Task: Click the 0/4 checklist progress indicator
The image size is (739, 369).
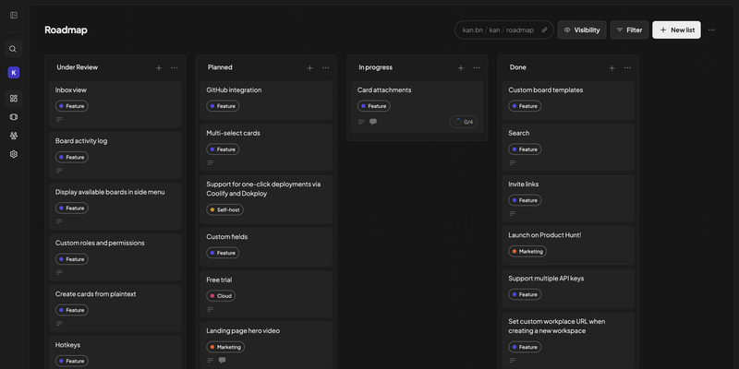Action: tap(464, 122)
